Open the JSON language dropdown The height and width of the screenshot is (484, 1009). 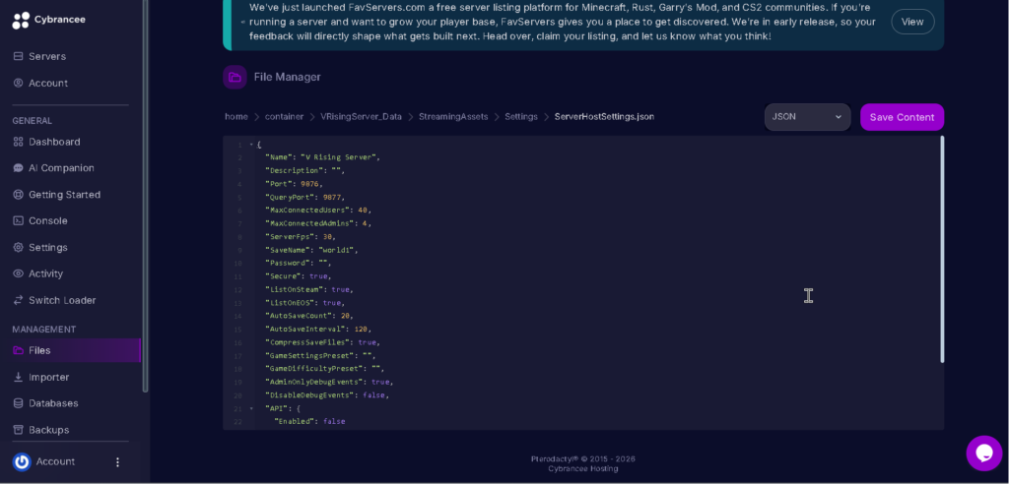pyautogui.click(x=807, y=117)
